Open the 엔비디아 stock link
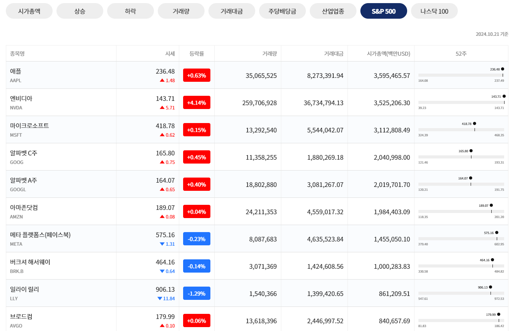Image resolution: width=510 pixels, height=331 pixels. [x=21, y=99]
